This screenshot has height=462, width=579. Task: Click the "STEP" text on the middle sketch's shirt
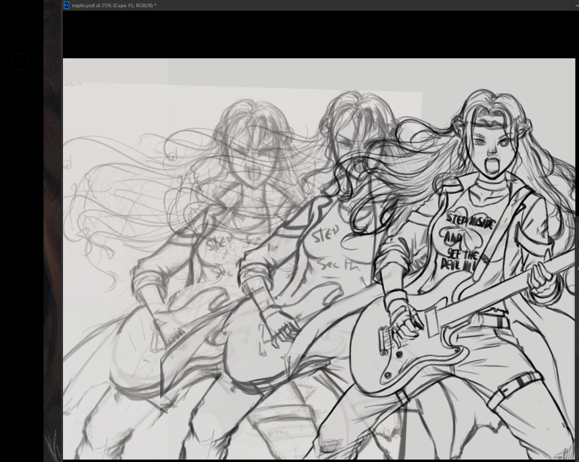coord(325,234)
